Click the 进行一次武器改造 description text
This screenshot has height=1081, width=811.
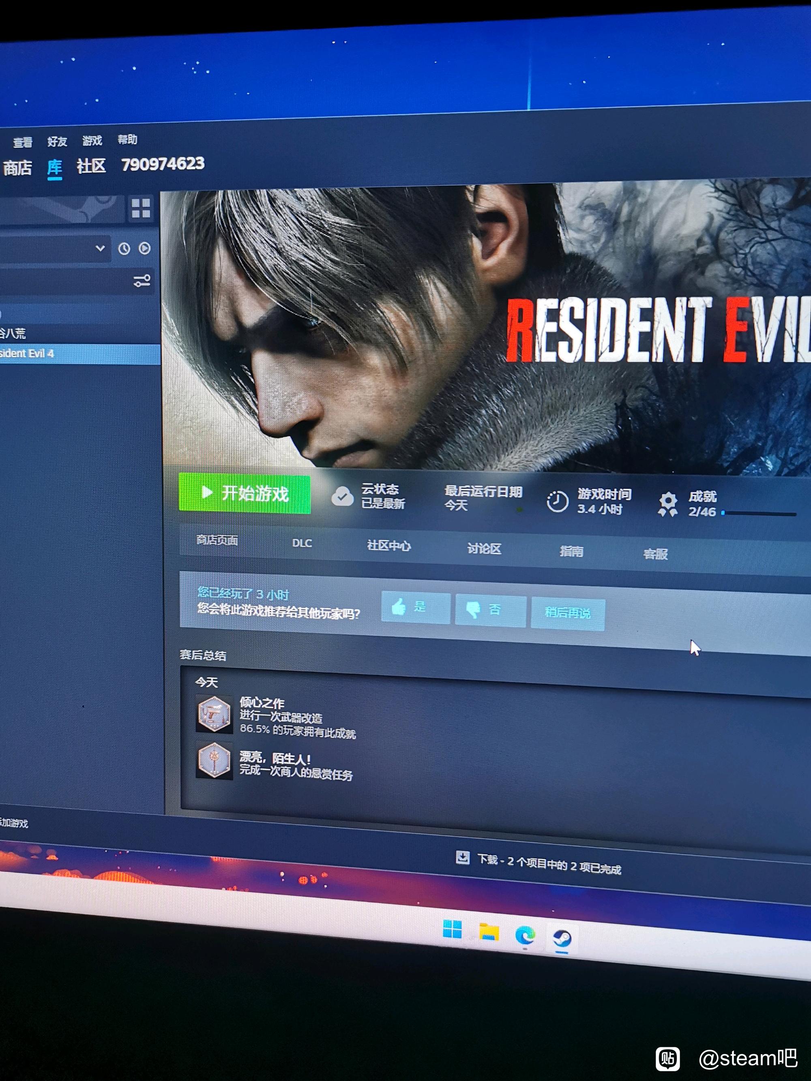pyautogui.click(x=281, y=717)
